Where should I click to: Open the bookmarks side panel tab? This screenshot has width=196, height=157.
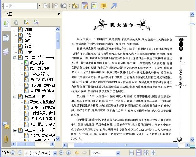[x=6, y=24]
